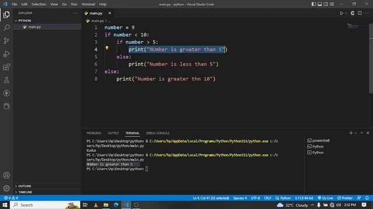The height and width of the screenshot is (209, 373).
Task: Open the Manage gear icon
Action: pos(6,188)
